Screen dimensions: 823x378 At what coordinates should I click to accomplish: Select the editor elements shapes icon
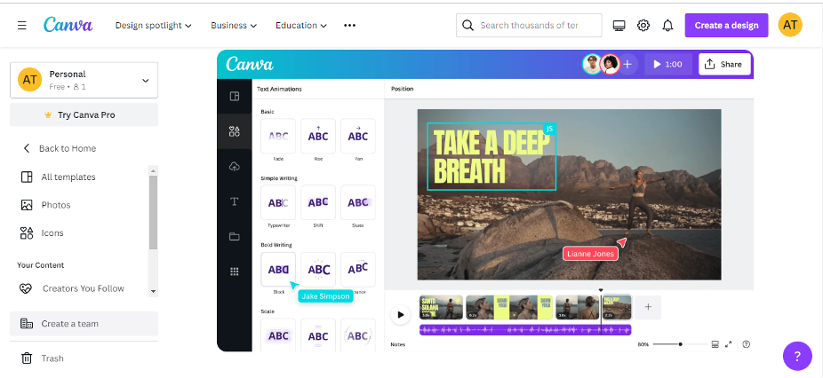(x=235, y=131)
